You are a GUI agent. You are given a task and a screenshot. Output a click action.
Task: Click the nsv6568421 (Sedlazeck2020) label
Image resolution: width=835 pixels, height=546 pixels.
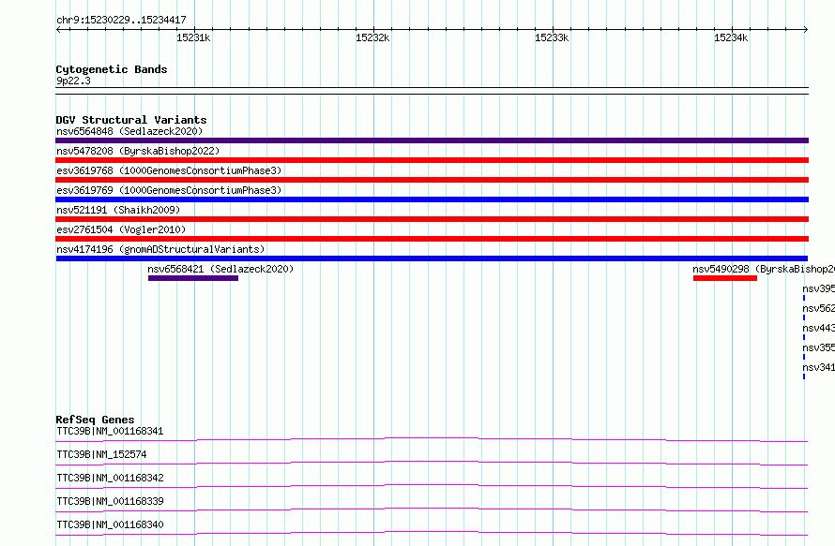(x=220, y=269)
